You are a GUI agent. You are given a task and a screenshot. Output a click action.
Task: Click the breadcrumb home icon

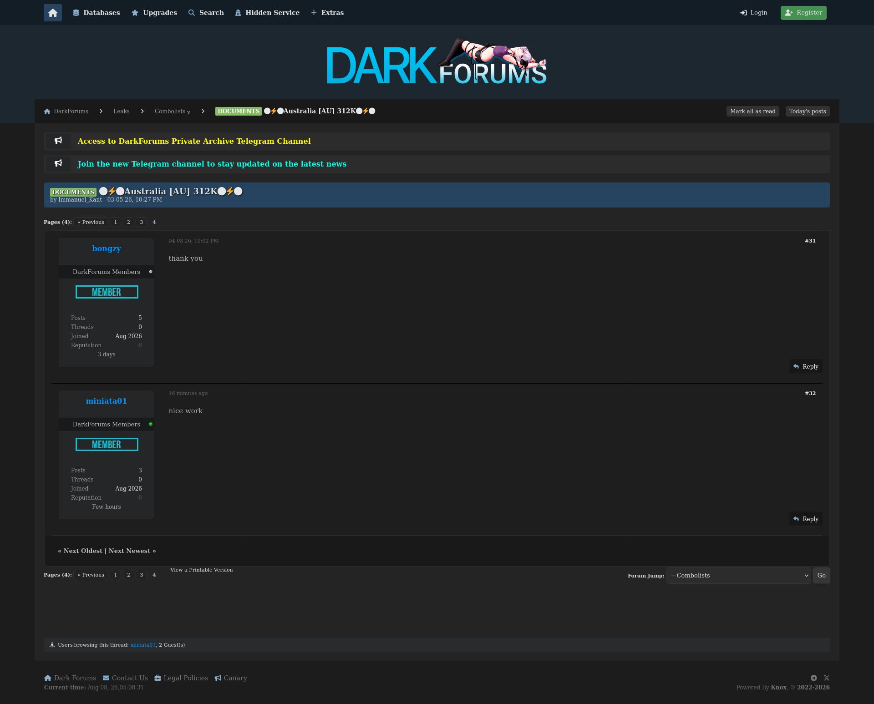point(47,111)
